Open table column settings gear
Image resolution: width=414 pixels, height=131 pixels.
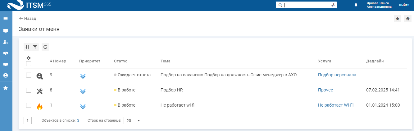pos(29,58)
